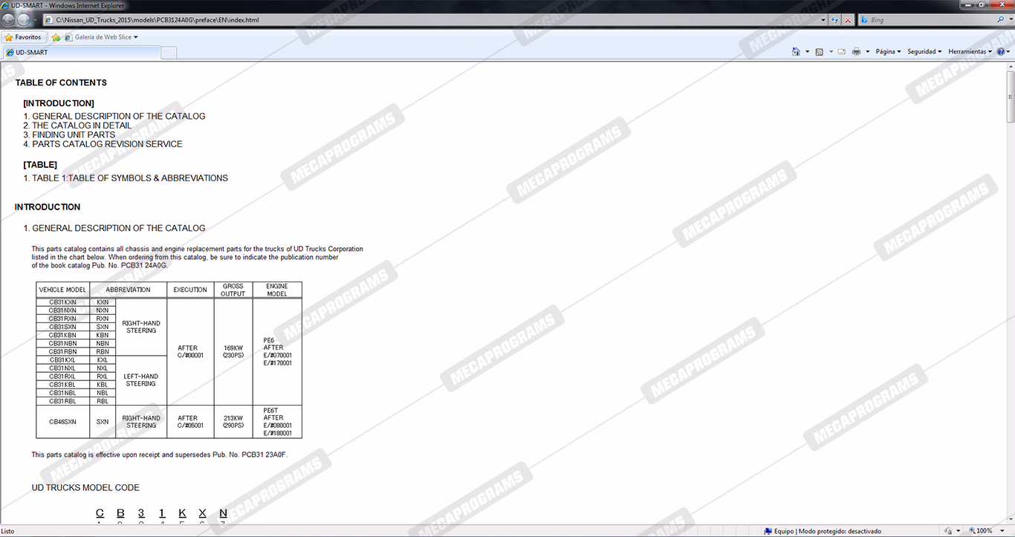Image resolution: width=1015 pixels, height=537 pixels.
Task: Click the search magnifier icon
Action: pyautogui.click(x=1002, y=20)
